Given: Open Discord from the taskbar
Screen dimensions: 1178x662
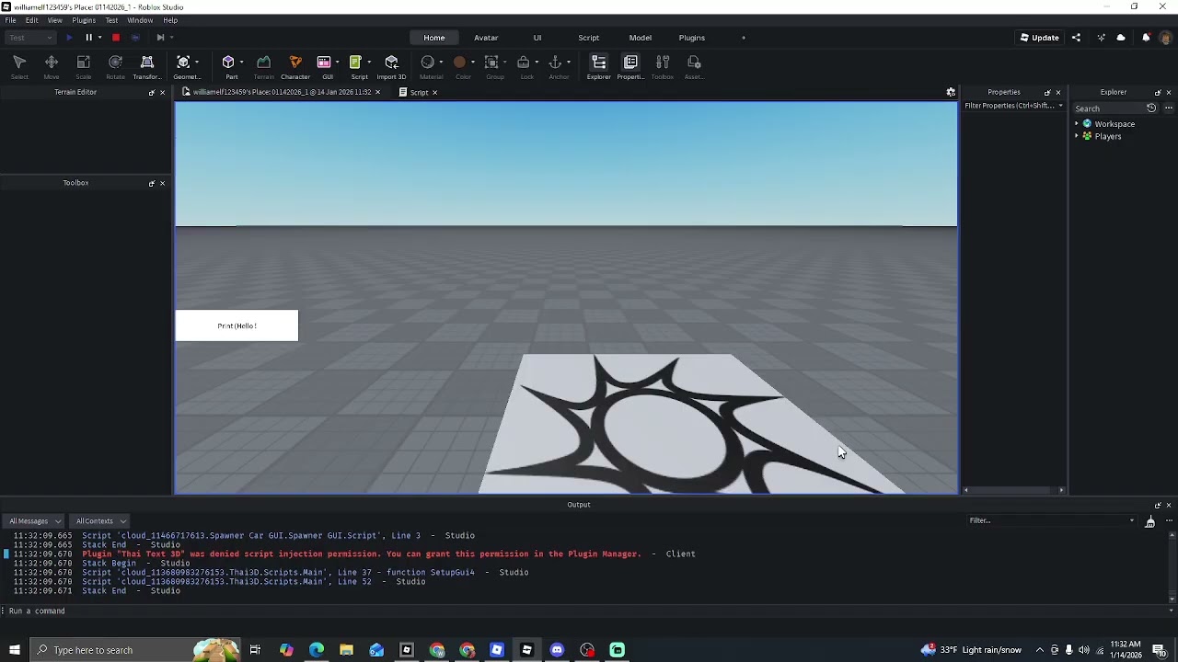Looking at the screenshot, I should click(557, 650).
